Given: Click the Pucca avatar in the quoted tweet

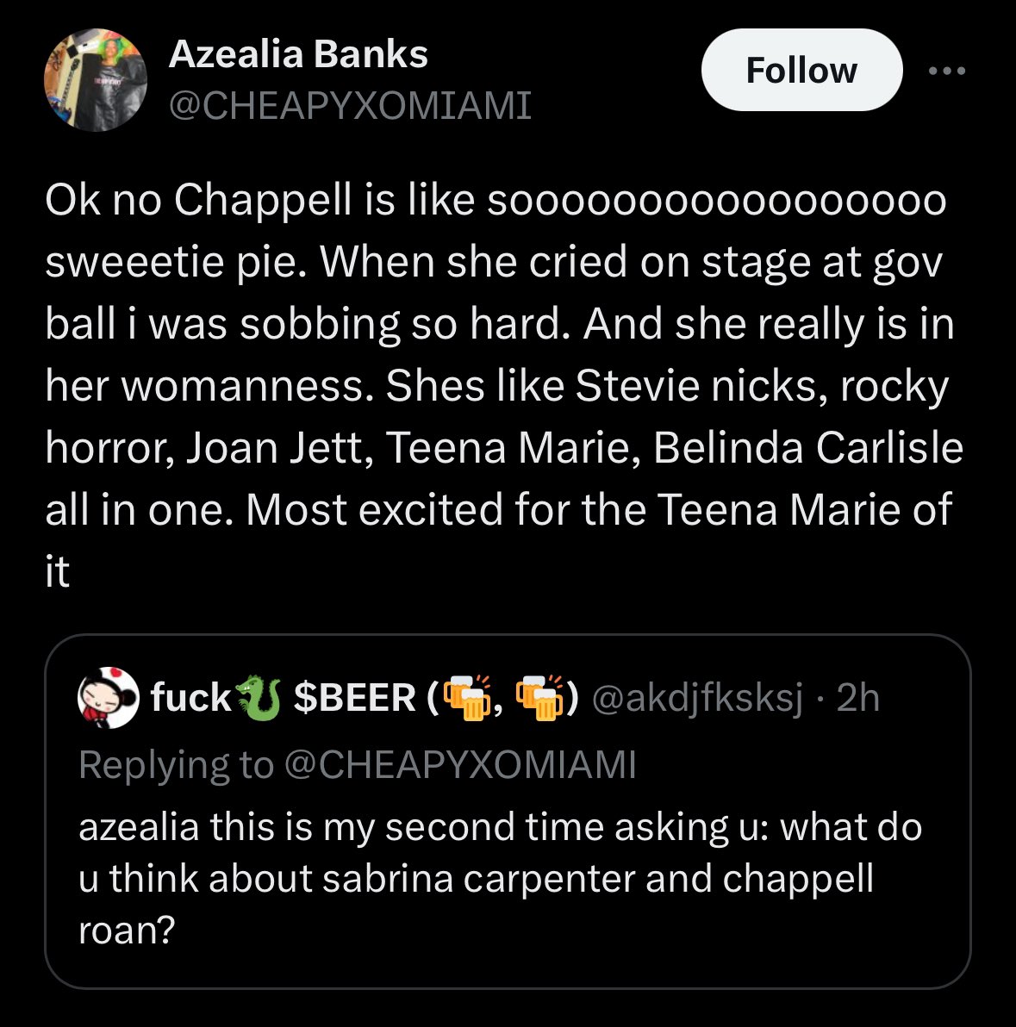Looking at the screenshot, I should coord(108,696).
